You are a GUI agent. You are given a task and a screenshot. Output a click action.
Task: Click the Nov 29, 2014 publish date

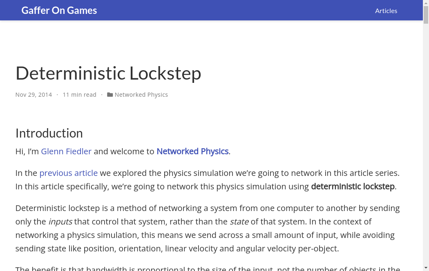34,95
